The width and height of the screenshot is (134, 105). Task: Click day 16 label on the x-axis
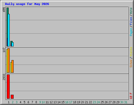(67, 102)
